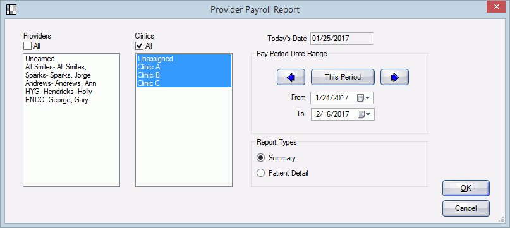The height and width of the screenshot is (228, 510).
Task: Open the From date calendar dropdown
Action: coord(364,97)
